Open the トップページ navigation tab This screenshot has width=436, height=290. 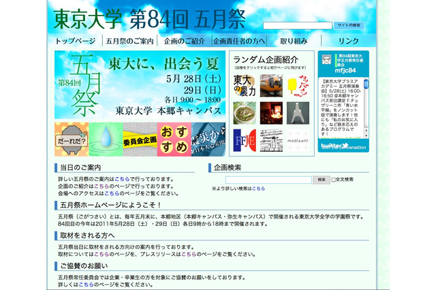click(x=75, y=41)
